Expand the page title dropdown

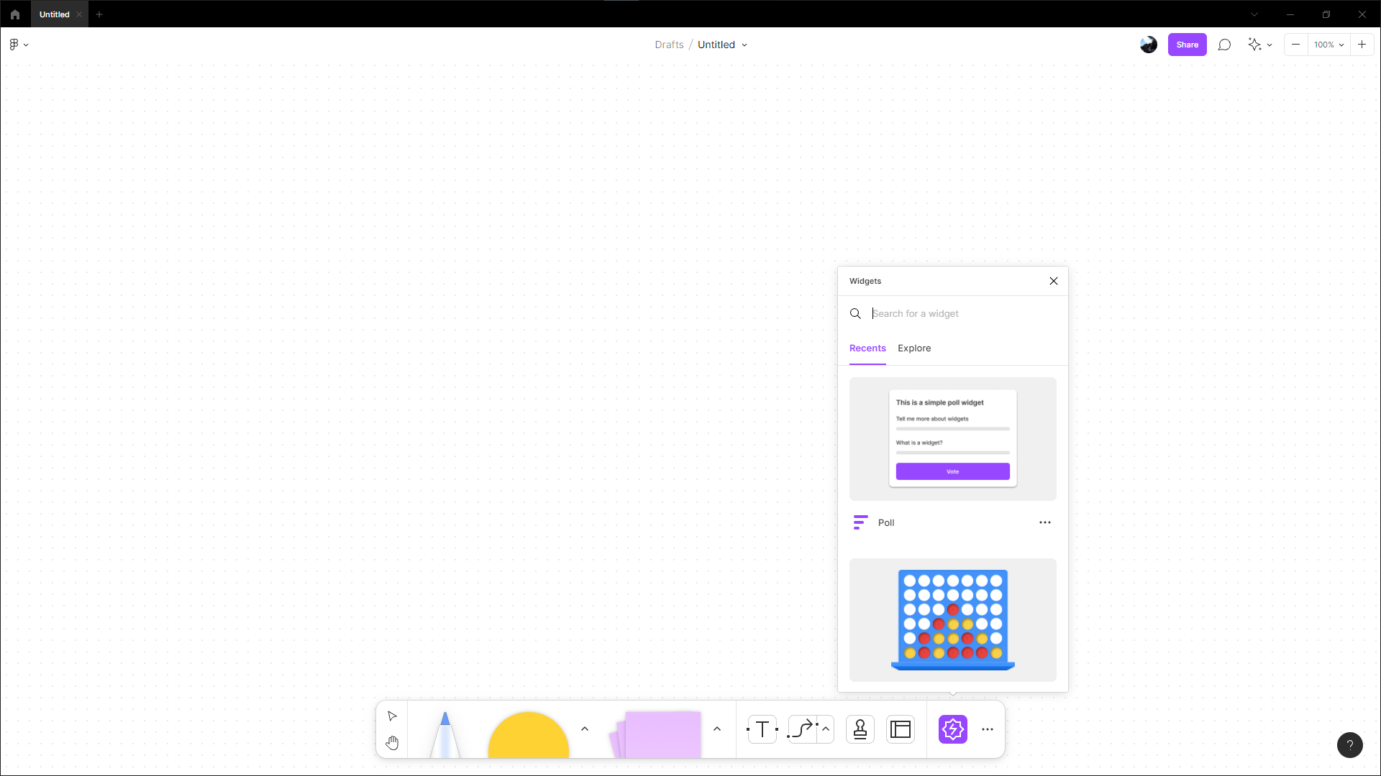click(x=745, y=45)
